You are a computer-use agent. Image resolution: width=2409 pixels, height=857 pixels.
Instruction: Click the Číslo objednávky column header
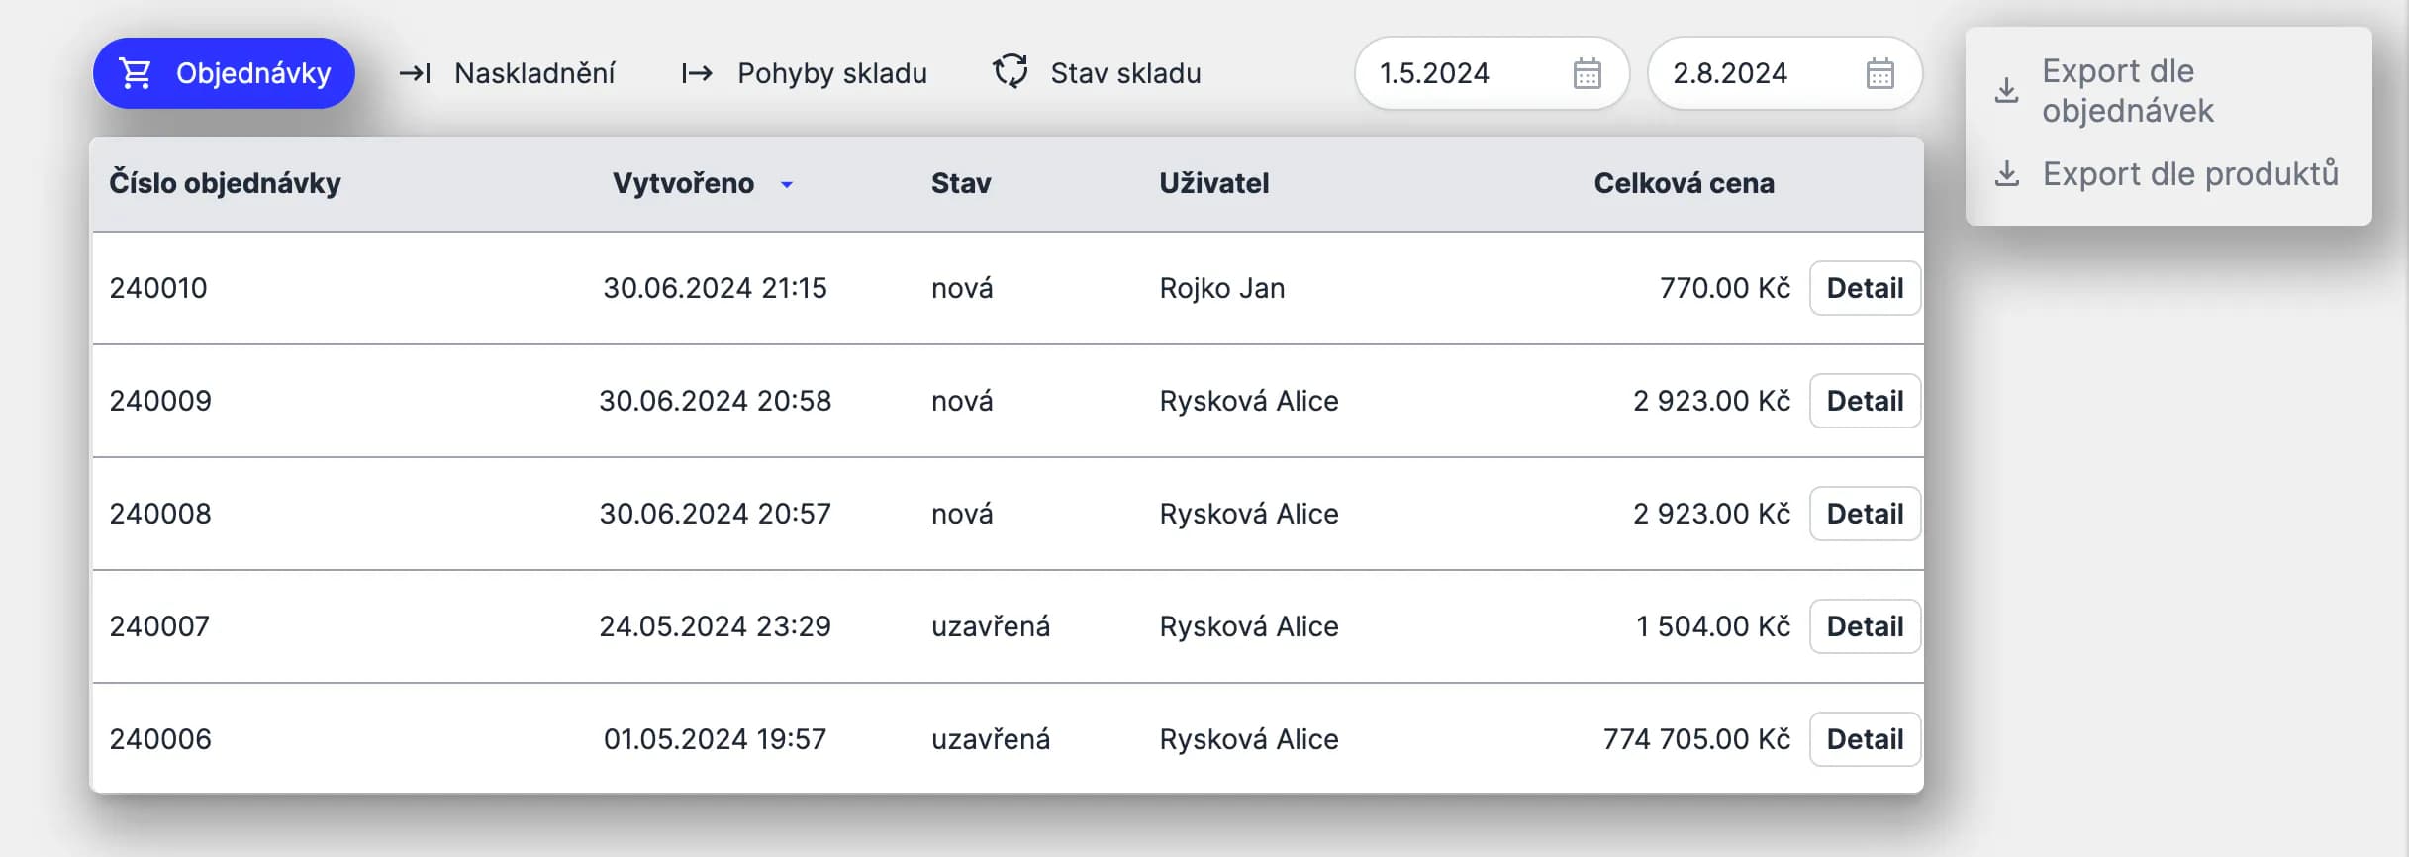point(225,183)
